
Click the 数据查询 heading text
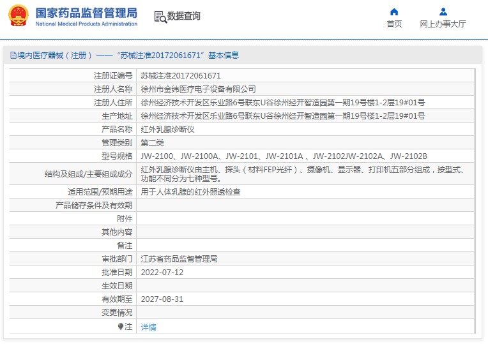point(183,16)
